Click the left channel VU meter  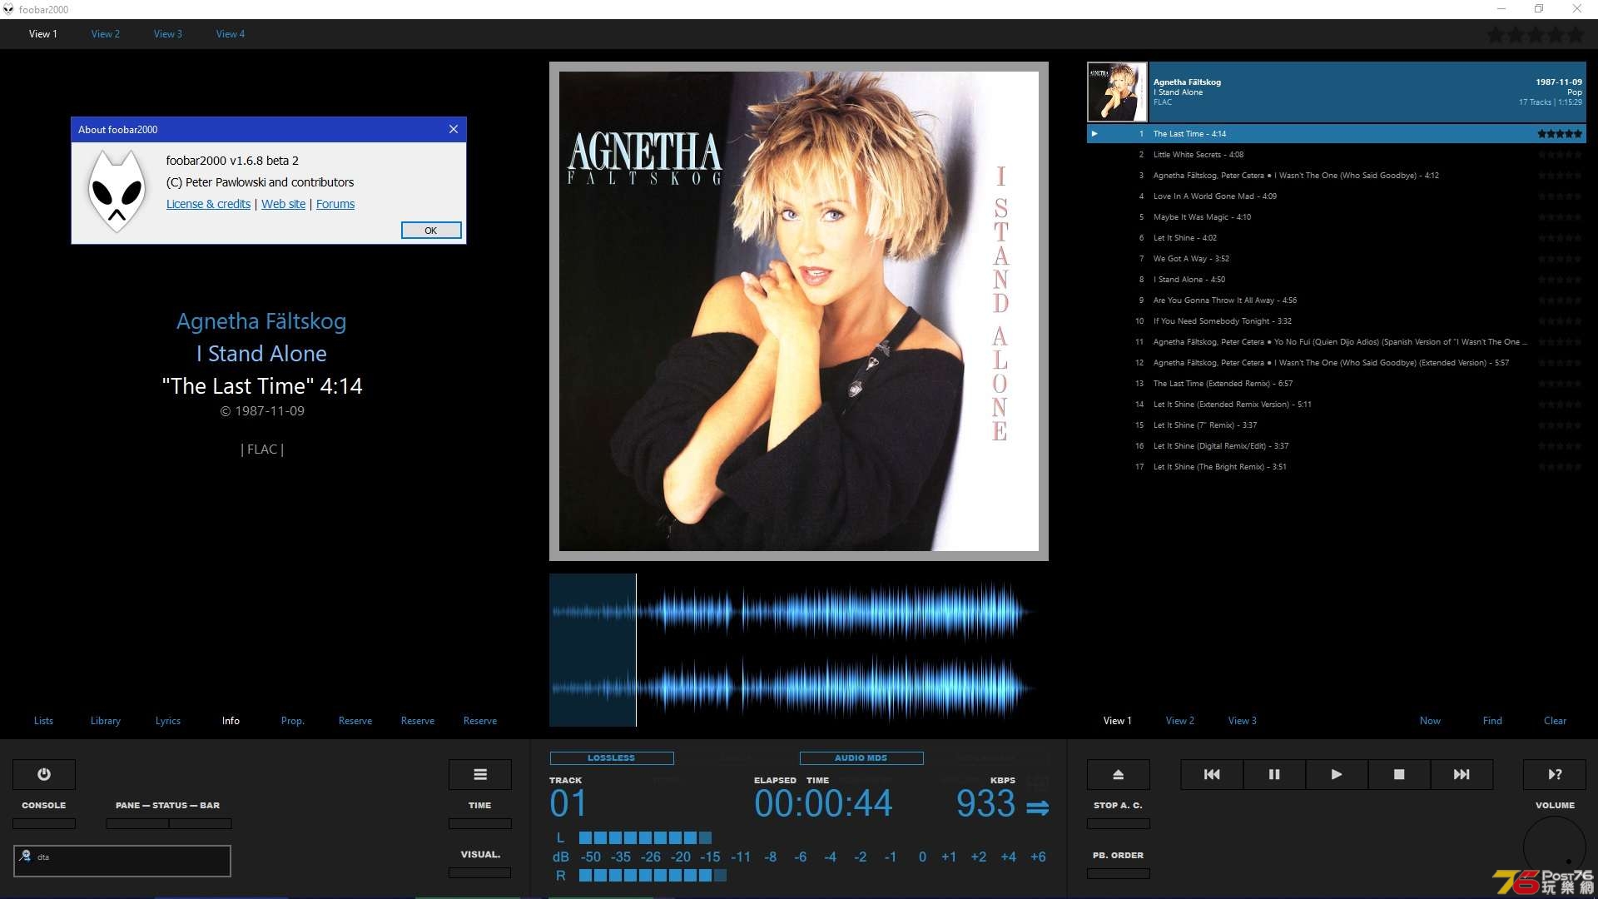point(646,837)
